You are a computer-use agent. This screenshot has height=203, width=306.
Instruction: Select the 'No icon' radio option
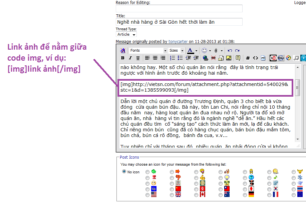(124, 172)
